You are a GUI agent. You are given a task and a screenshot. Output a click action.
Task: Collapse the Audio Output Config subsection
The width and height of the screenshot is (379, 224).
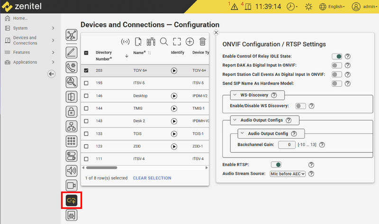pyautogui.click(x=242, y=133)
